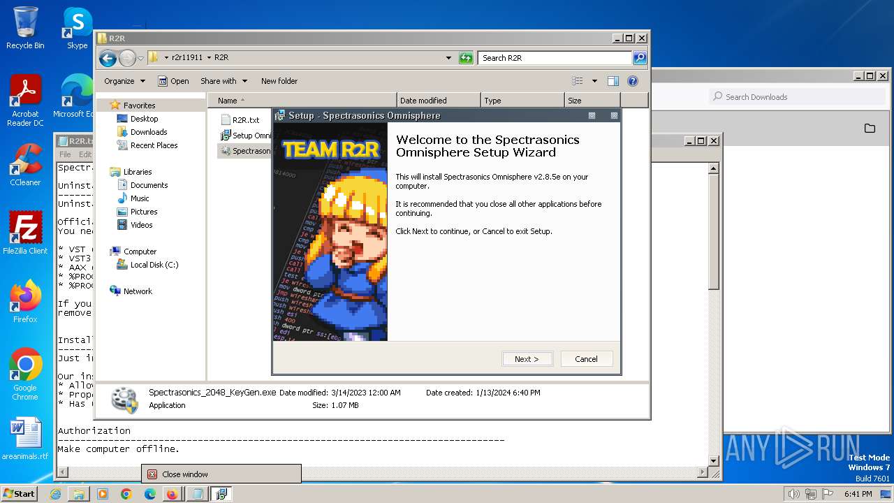The height and width of the screenshot is (503, 894).
Task: Click the Start button
Action: pos(20,494)
